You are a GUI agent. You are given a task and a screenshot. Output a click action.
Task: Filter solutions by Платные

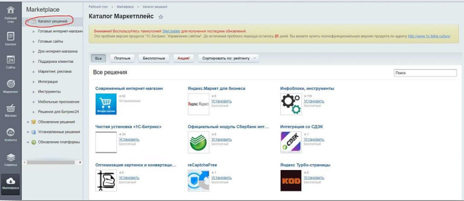pyautogui.click(x=122, y=58)
